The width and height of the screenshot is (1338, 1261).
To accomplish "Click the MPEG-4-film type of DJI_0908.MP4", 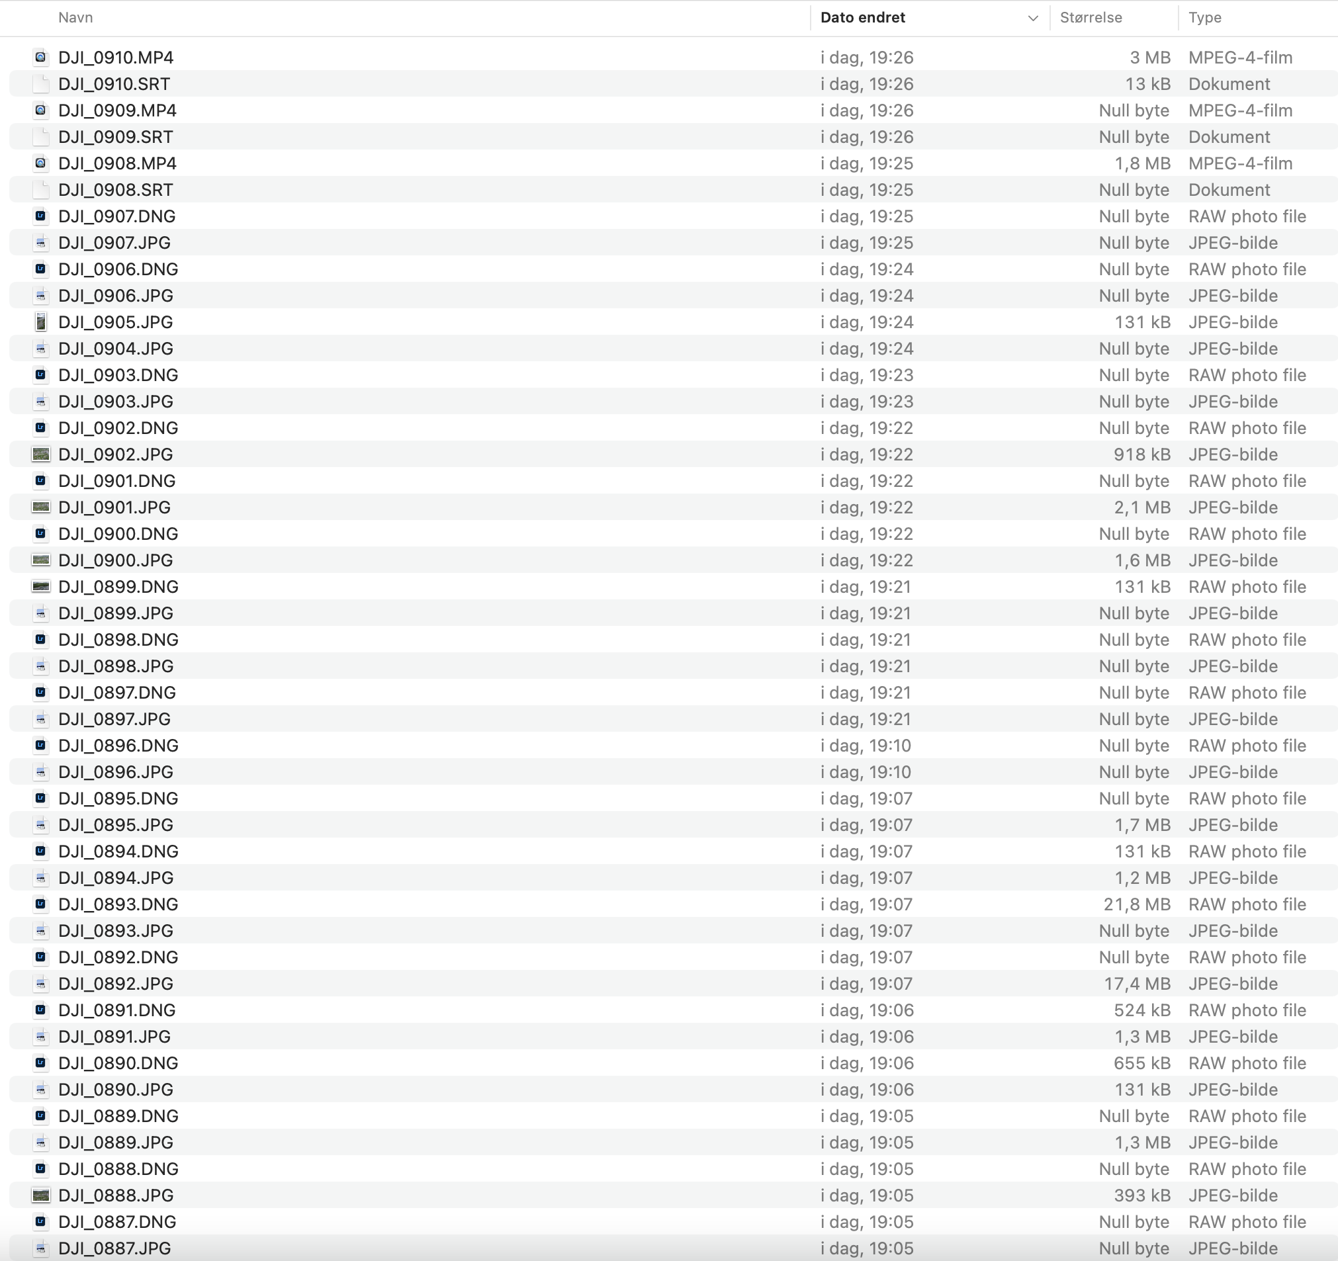I will (1241, 163).
